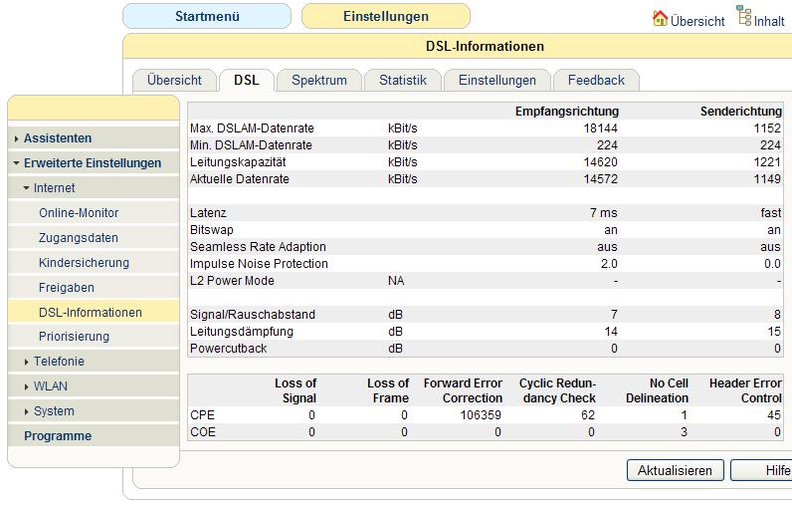The height and width of the screenshot is (505, 792).
Task: Expand the System arrow
Action: click(26, 412)
